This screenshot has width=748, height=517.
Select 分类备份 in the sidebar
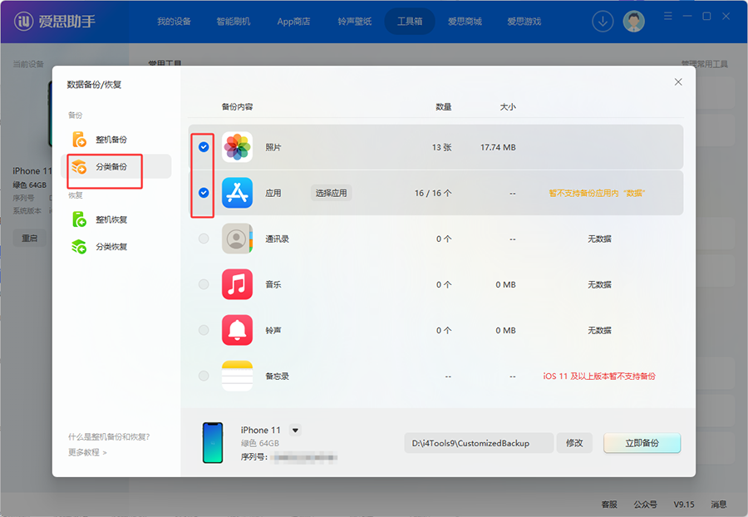click(116, 166)
